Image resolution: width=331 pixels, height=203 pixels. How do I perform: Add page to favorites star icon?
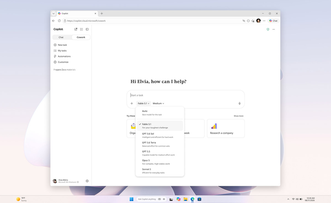click(253, 21)
